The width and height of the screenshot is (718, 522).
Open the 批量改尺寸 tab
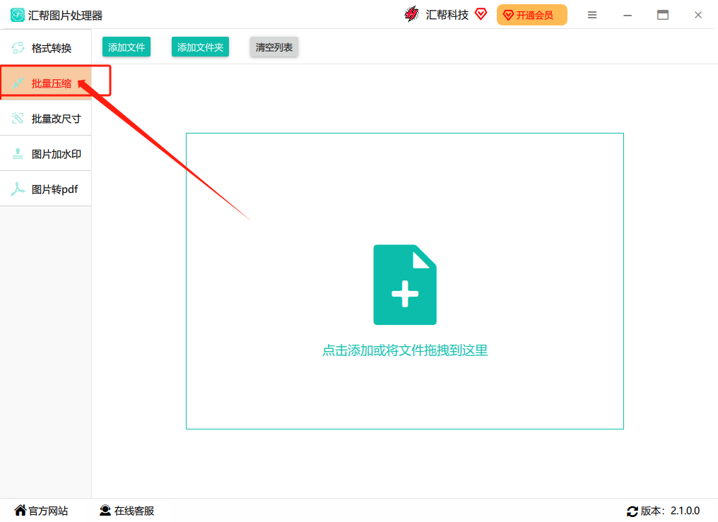click(46, 119)
